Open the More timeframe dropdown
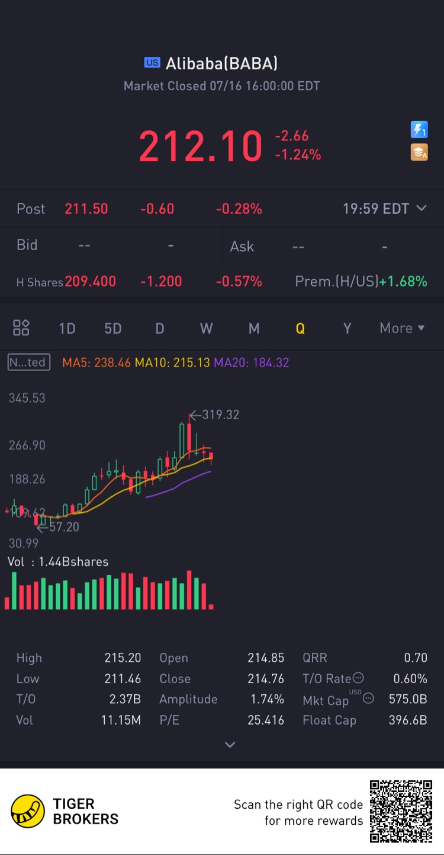The width and height of the screenshot is (444, 855). (403, 328)
